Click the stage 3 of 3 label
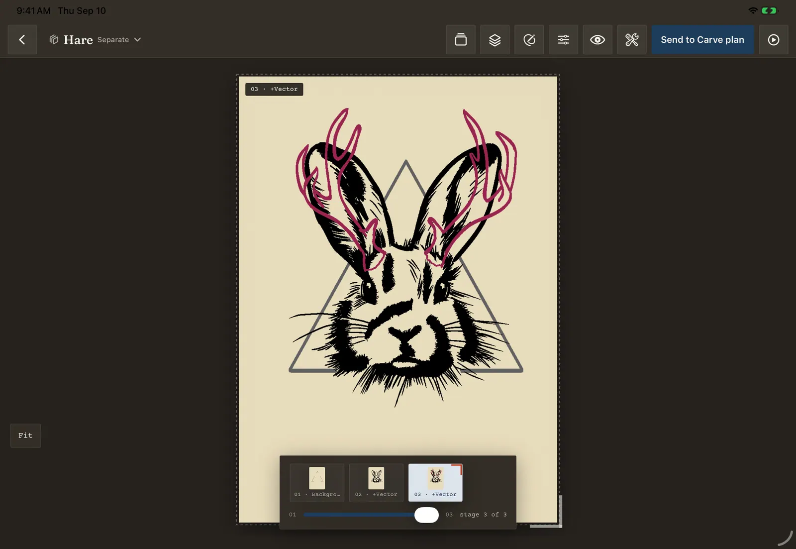This screenshot has height=549, width=796. (483, 515)
